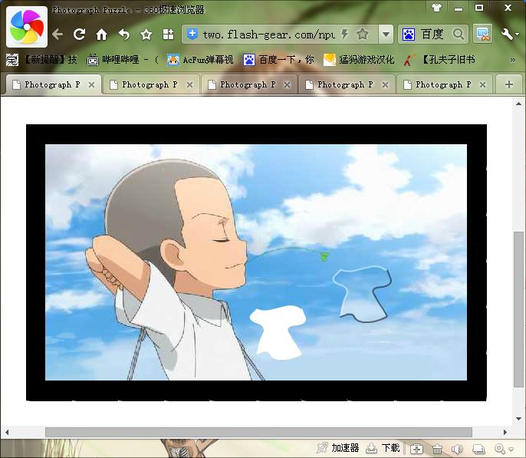Click the horizontal scrollbar right arrow
526x458 pixels.
click(505, 432)
